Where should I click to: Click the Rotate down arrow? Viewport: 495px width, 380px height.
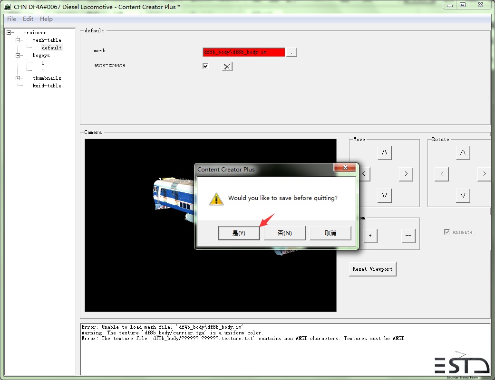point(463,195)
